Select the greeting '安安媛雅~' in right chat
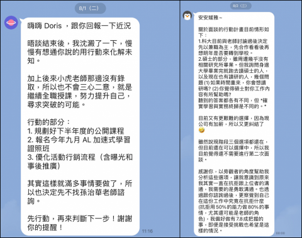Screen dimensions: 302x238 [210, 18]
